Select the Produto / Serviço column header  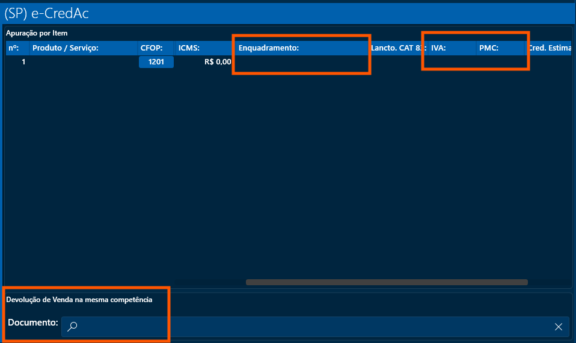click(x=65, y=48)
